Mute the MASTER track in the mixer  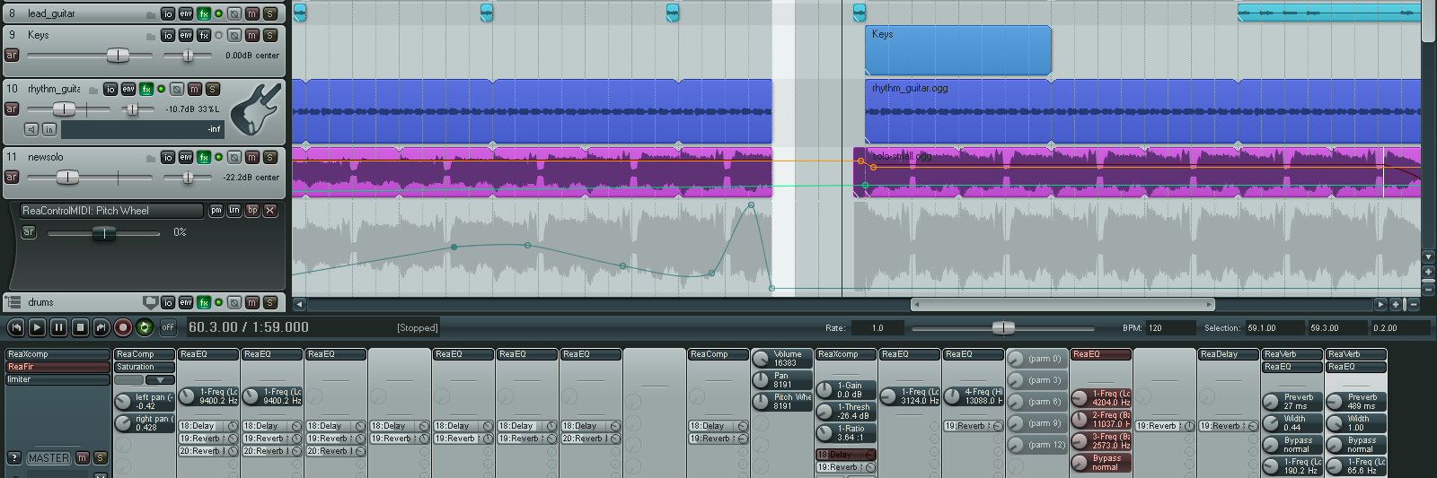coord(83,458)
